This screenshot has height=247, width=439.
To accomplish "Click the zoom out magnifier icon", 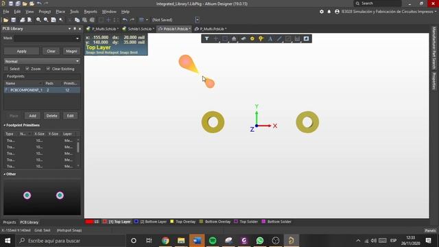I will (x=46, y=20).
